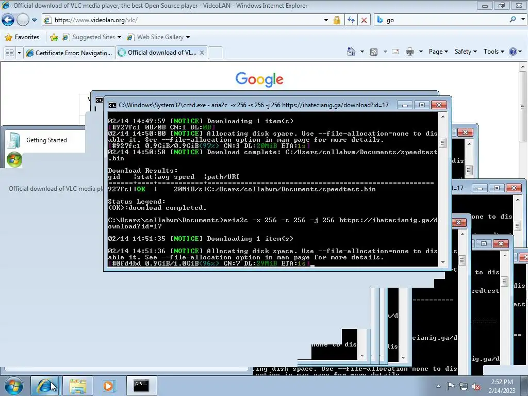
Task: Click the Forward navigation button
Action: (x=23, y=20)
